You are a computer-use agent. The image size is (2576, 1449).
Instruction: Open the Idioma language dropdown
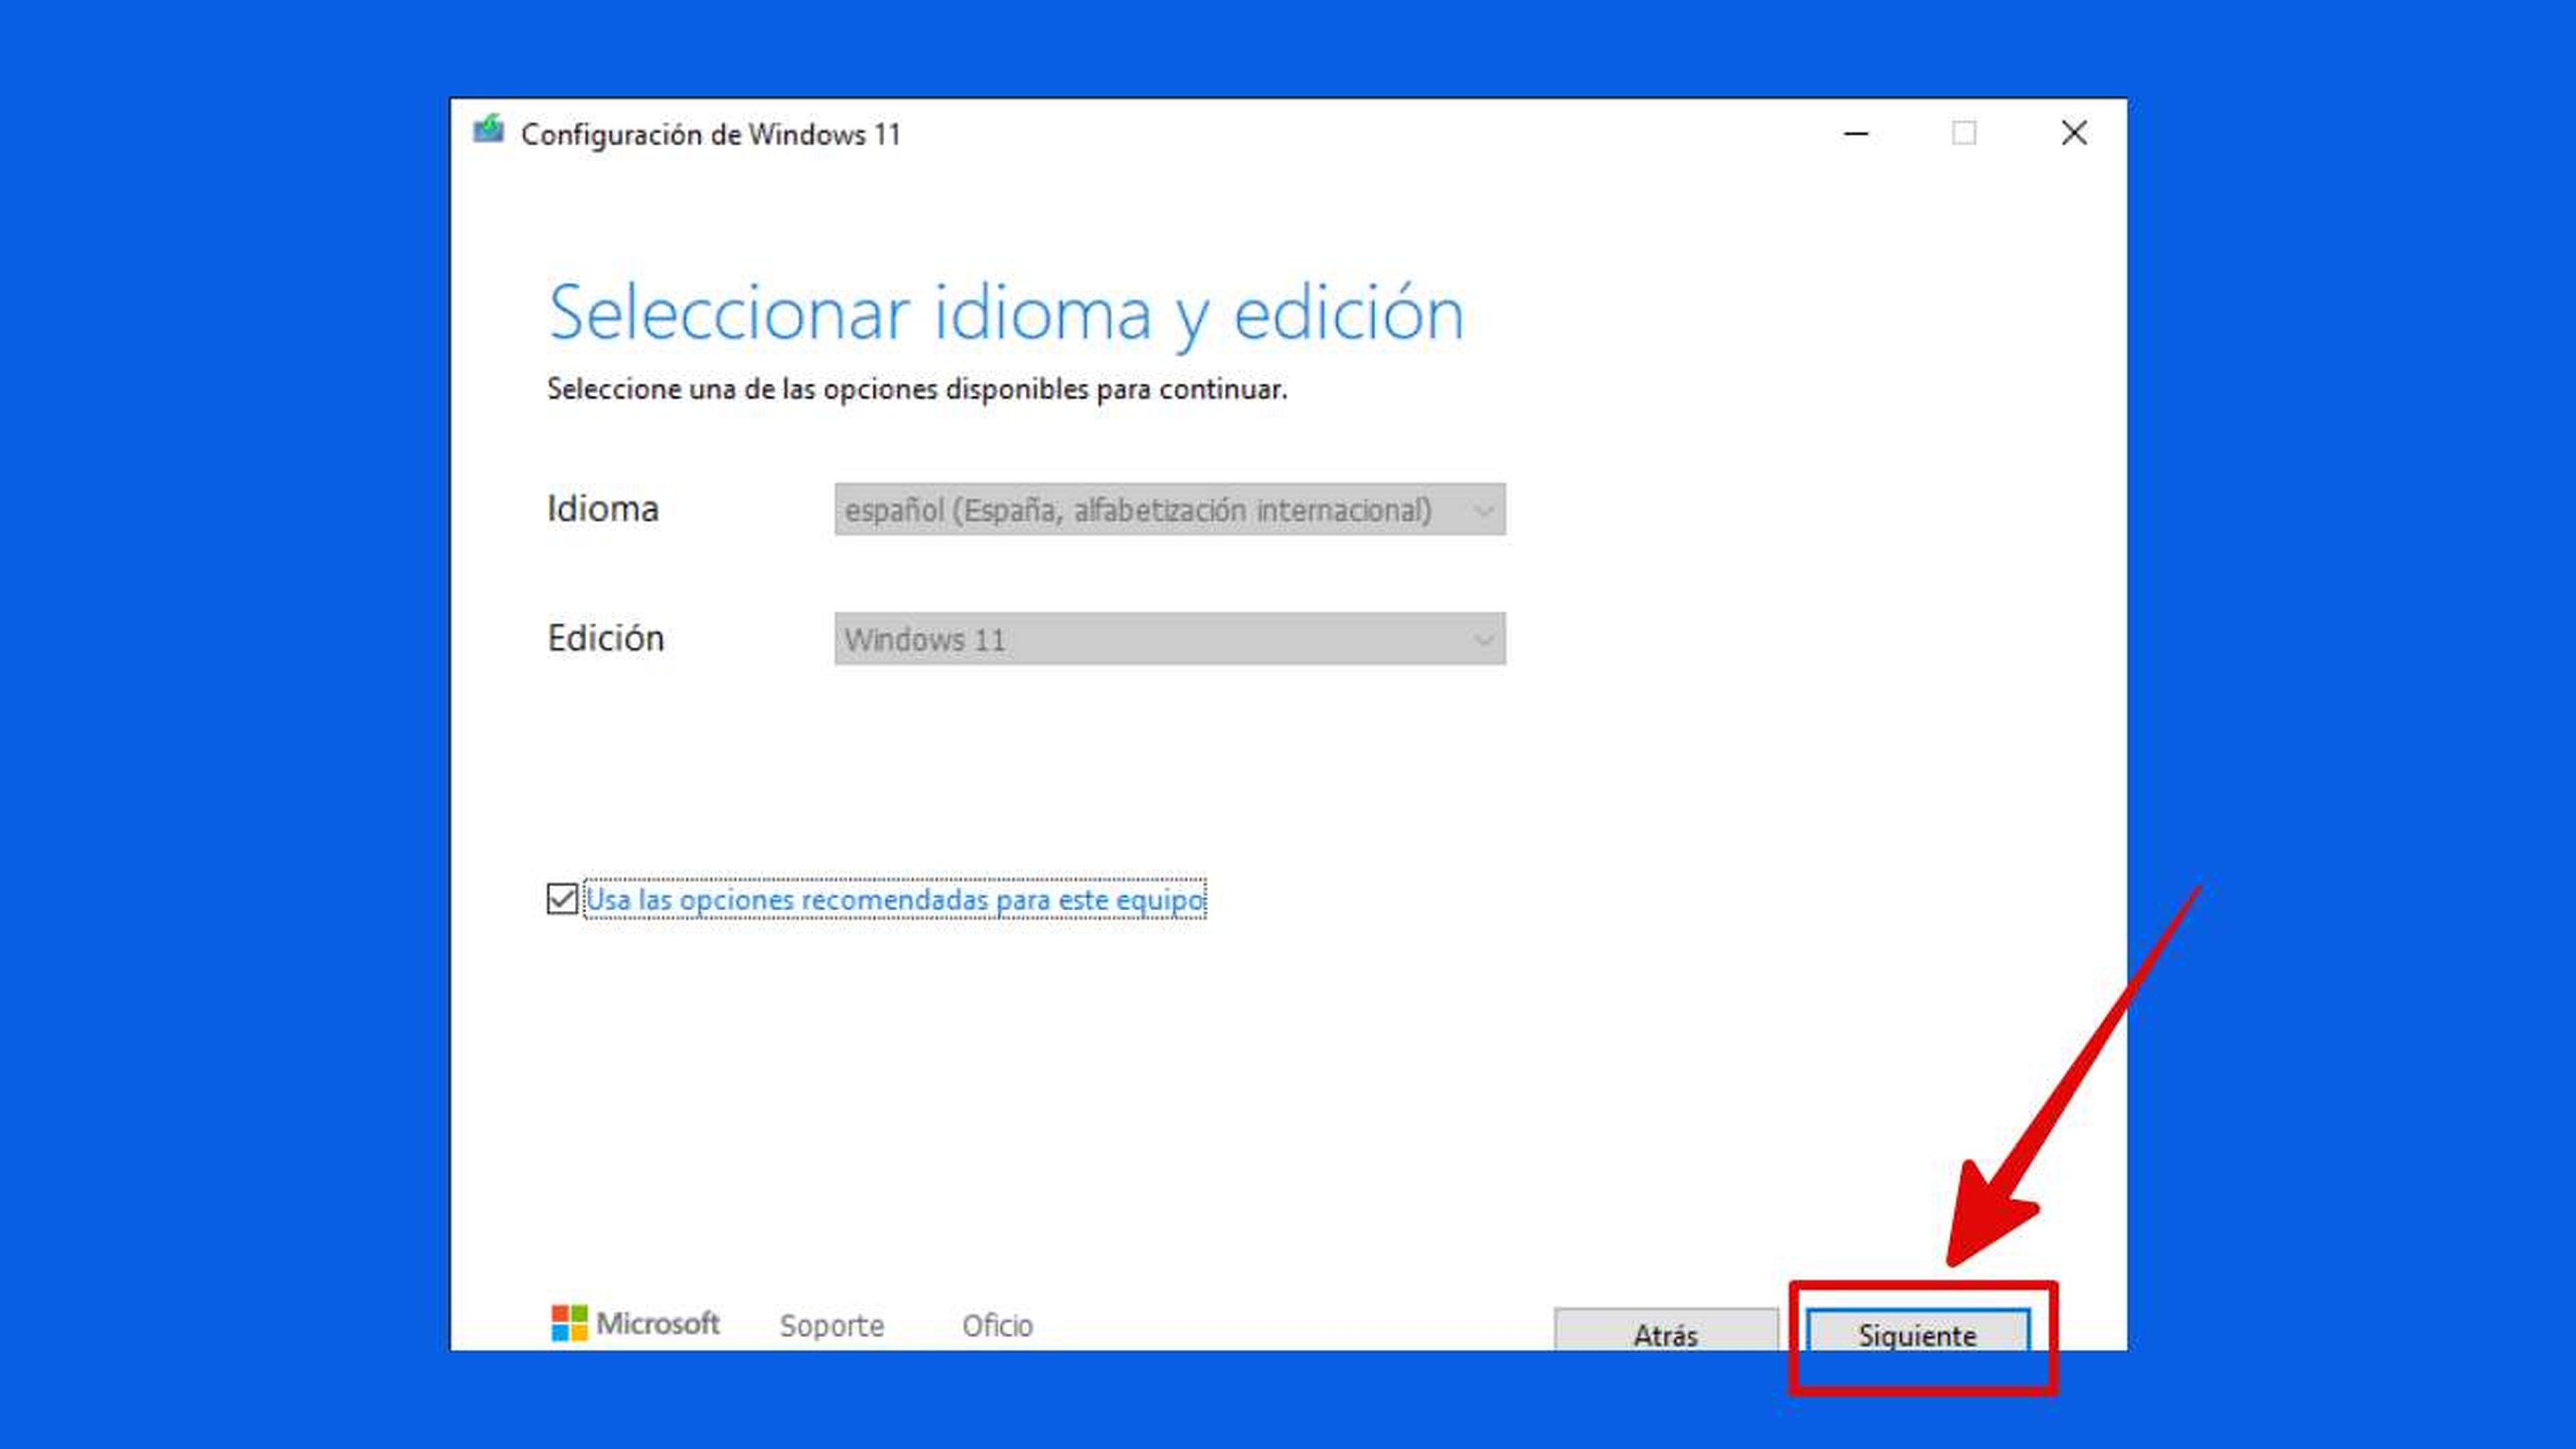point(1170,510)
